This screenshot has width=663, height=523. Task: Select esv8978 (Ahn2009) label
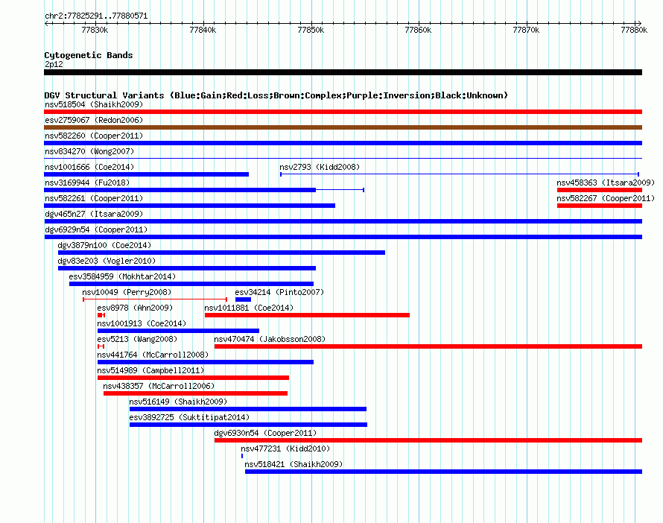pos(135,308)
